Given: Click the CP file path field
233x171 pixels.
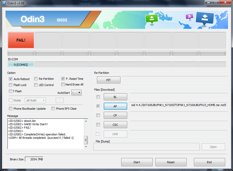Looking at the screenshot, I should pyautogui.click(x=179, y=115).
